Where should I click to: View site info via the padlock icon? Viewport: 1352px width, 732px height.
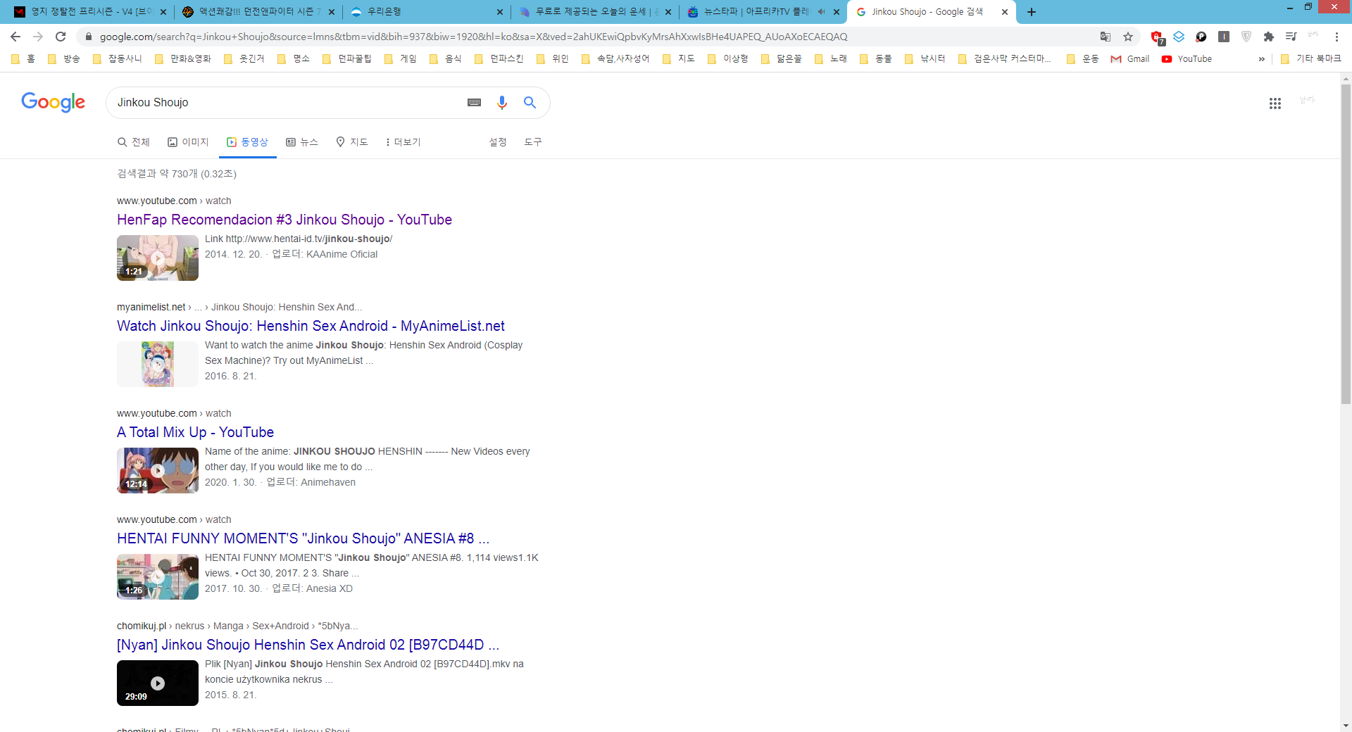tap(88, 37)
